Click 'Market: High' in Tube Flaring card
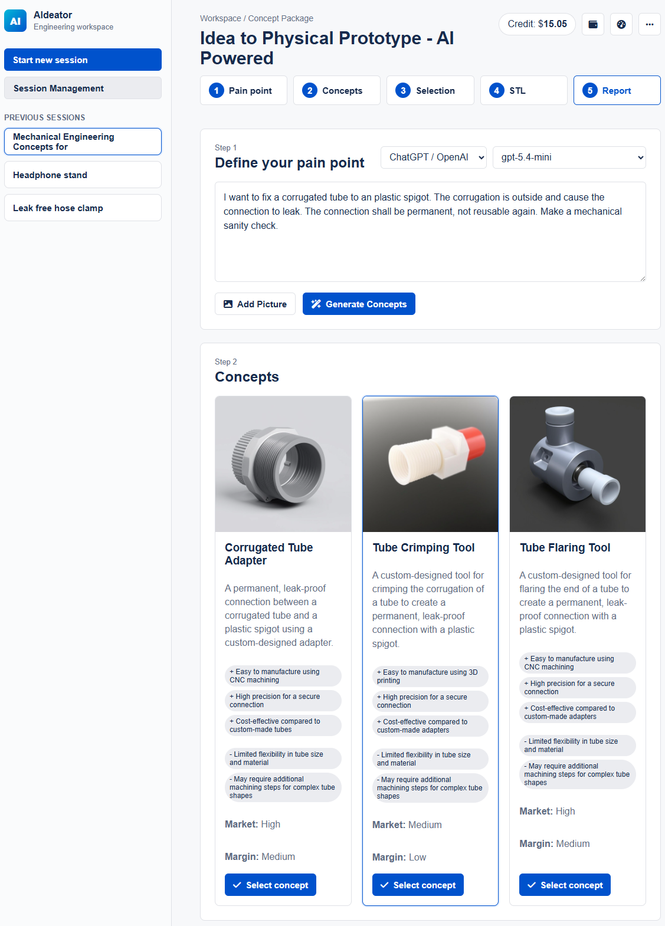This screenshot has width=665, height=926. pyautogui.click(x=547, y=811)
